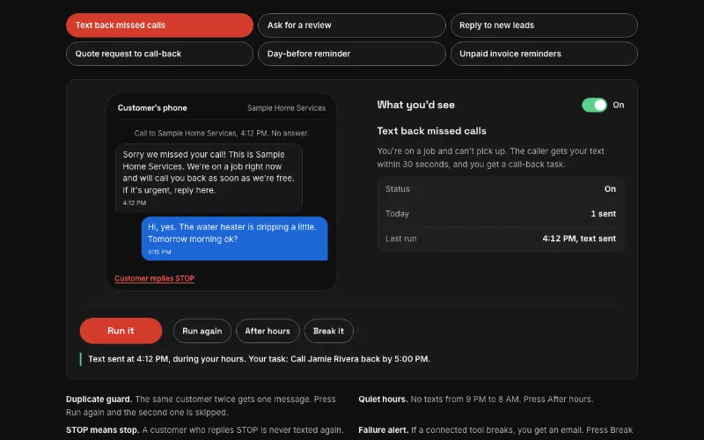704x440 pixels.
Task: Click the What you'd see heading
Action: pyautogui.click(x=415, y=105)
